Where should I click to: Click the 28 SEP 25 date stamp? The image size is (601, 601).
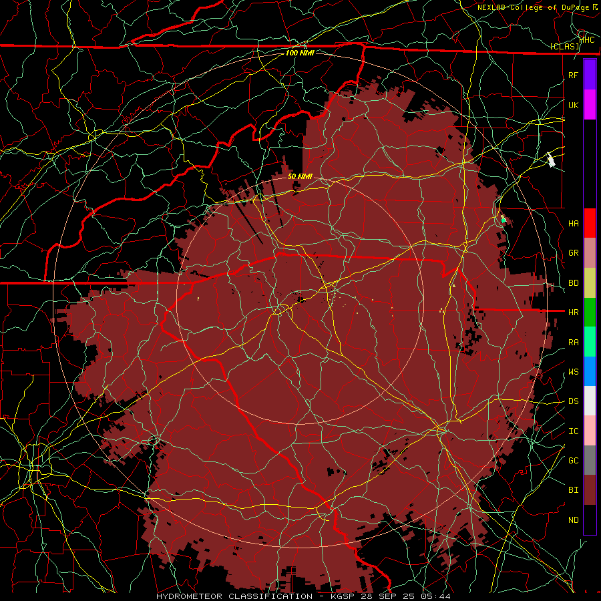[388, 596]
